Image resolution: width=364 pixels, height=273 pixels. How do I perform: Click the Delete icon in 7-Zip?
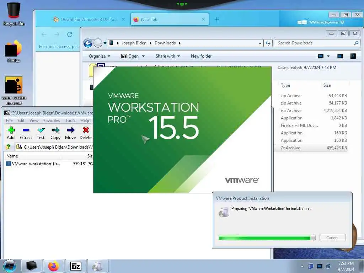(x=85, y=133)
